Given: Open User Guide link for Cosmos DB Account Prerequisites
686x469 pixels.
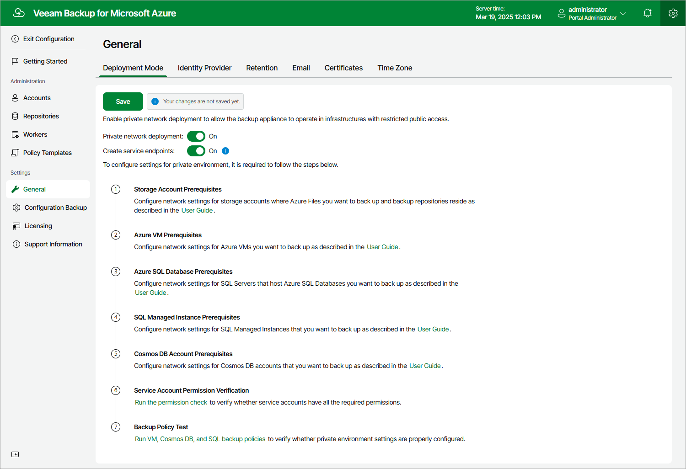Looking at the screenshot, I should point(425,366).
